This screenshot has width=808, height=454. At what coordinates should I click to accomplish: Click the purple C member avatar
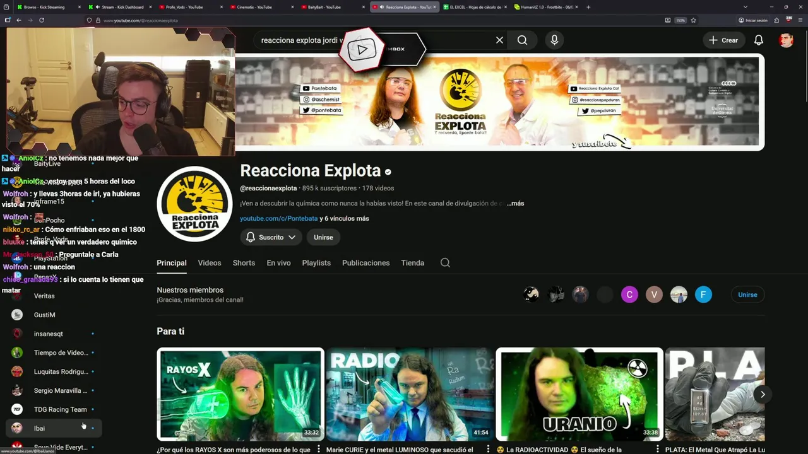[x=629, y=294]
